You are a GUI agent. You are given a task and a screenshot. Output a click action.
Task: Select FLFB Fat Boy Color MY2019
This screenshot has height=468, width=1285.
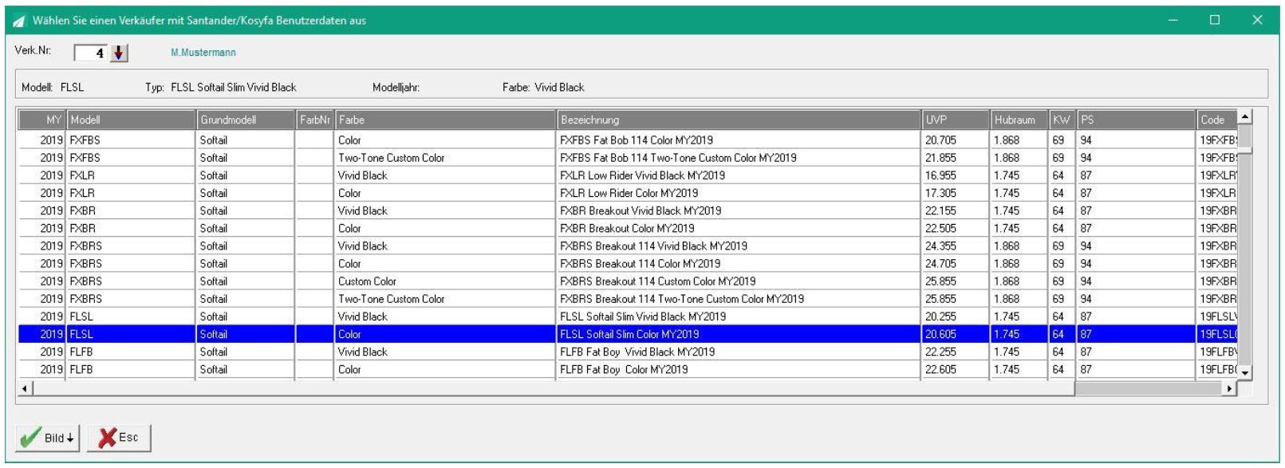point(629,369)
